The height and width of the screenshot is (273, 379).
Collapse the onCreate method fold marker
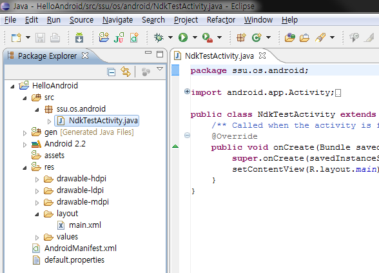[x=187, y=135]
